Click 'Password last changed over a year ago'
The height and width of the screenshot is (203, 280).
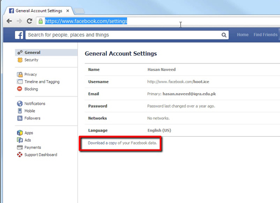tap(181, 106)
